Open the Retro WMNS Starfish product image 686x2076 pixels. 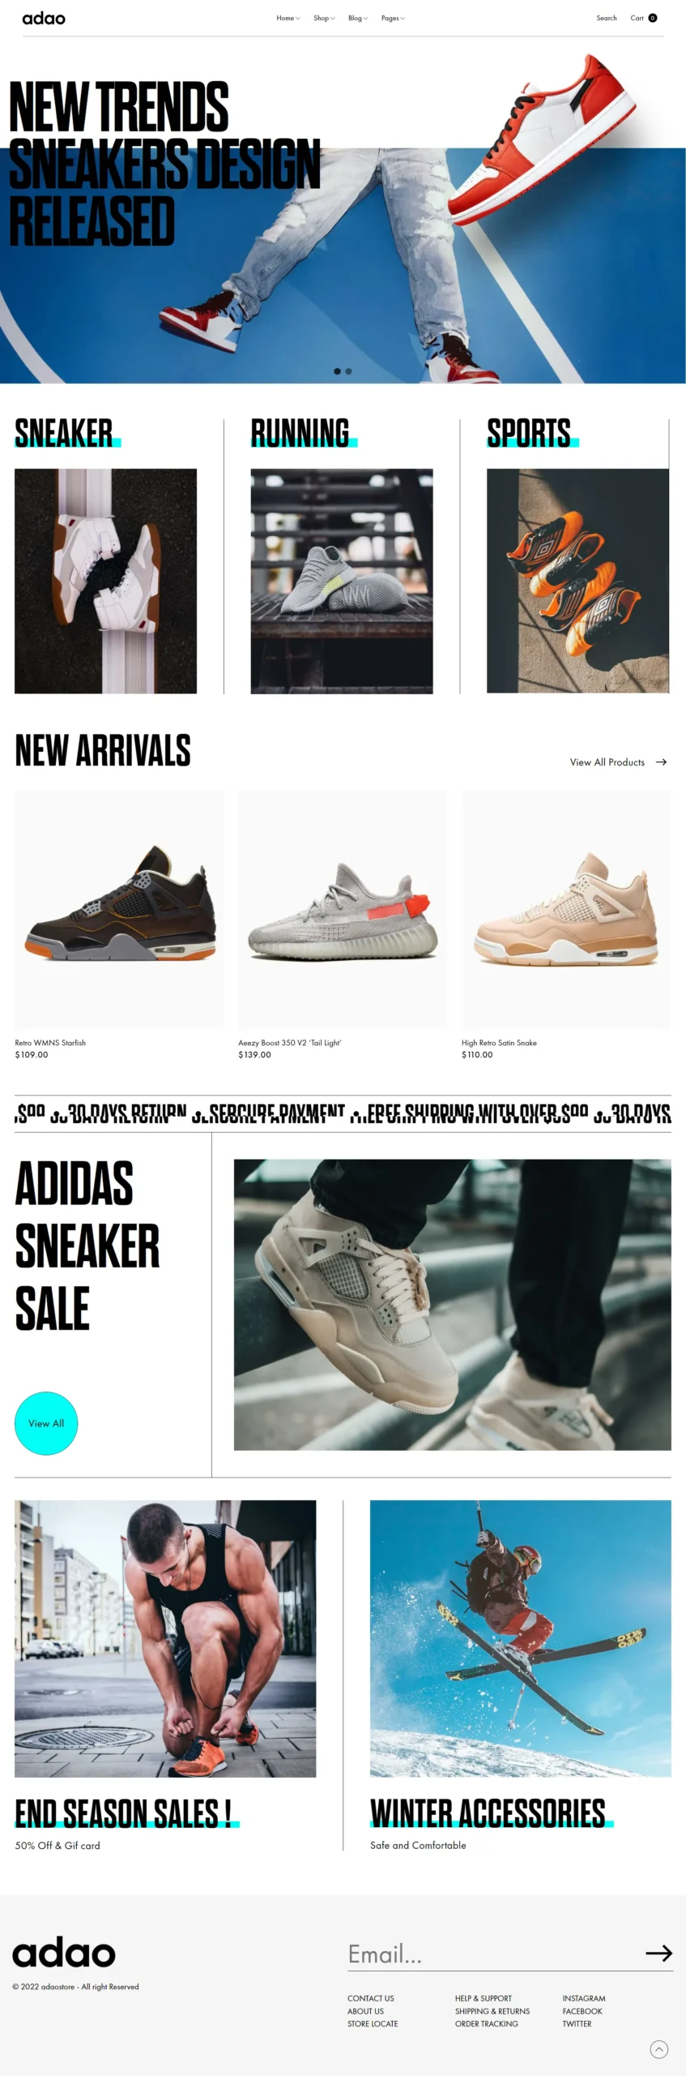pos(119,909)
